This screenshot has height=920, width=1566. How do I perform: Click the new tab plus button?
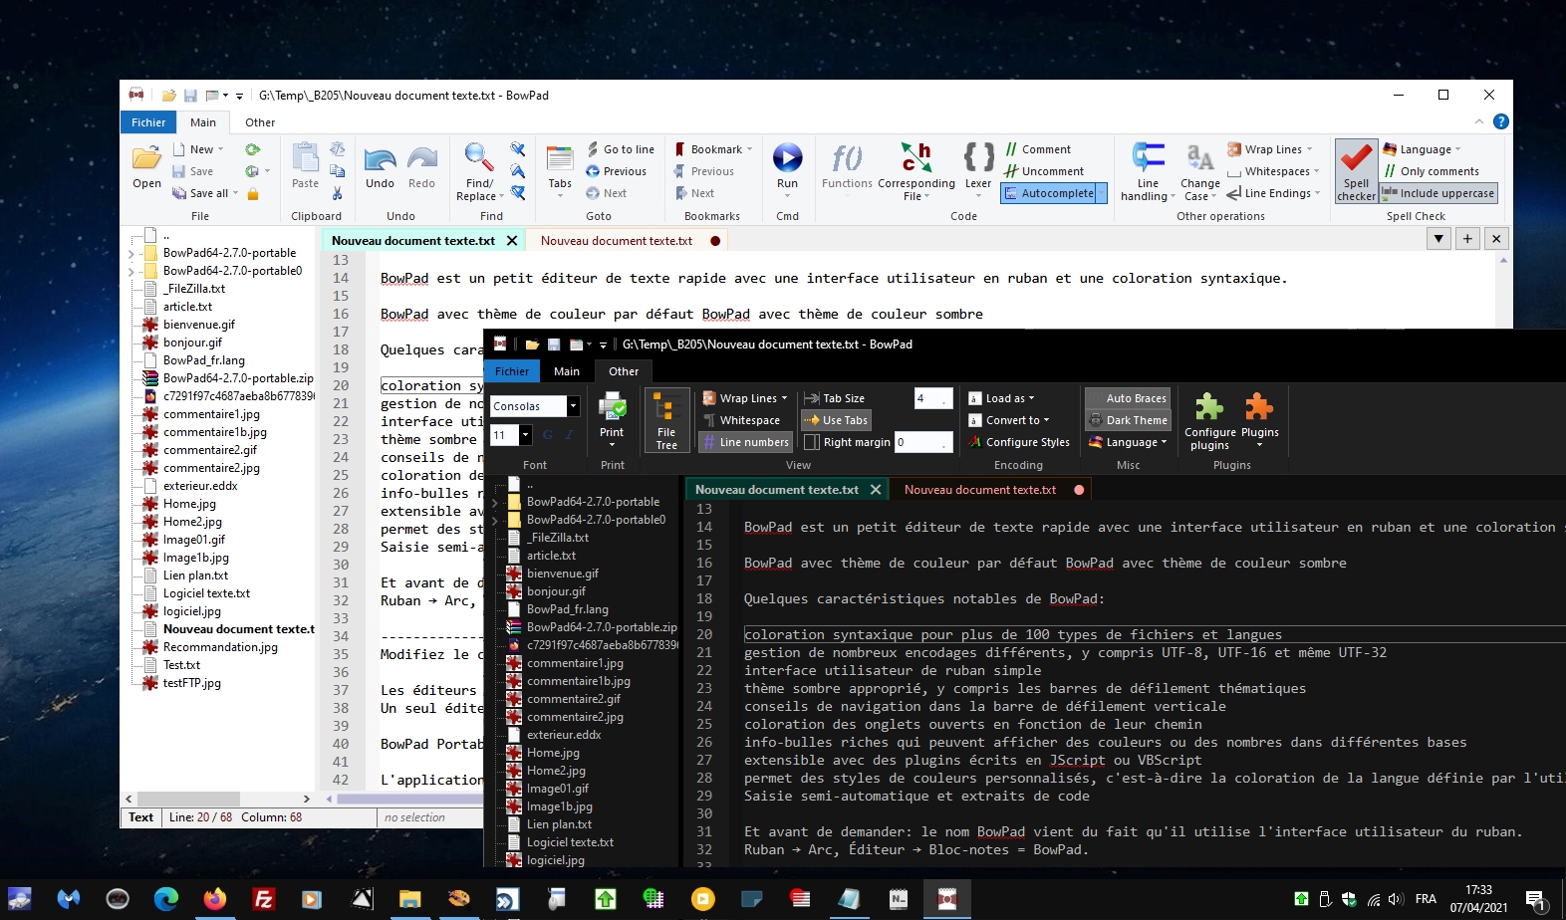click(x=1467, y=239)
